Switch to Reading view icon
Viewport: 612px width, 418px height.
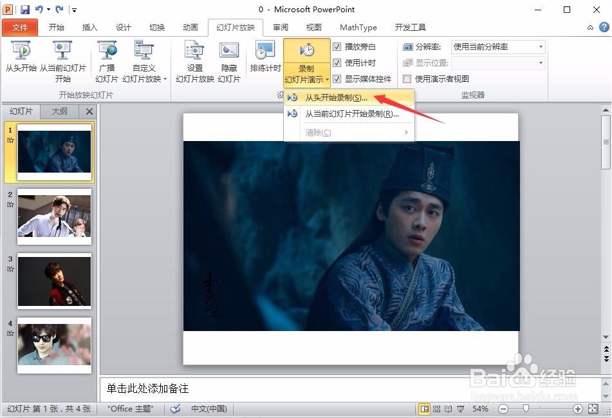coord(449,409)
